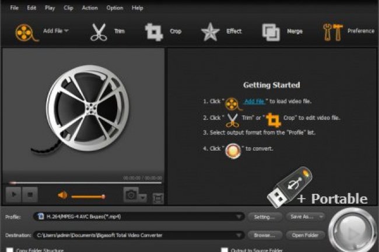Screen dimensions: 379x252
Task: Expand the Profile format dropdown
Action: click(x=238, y=216)
